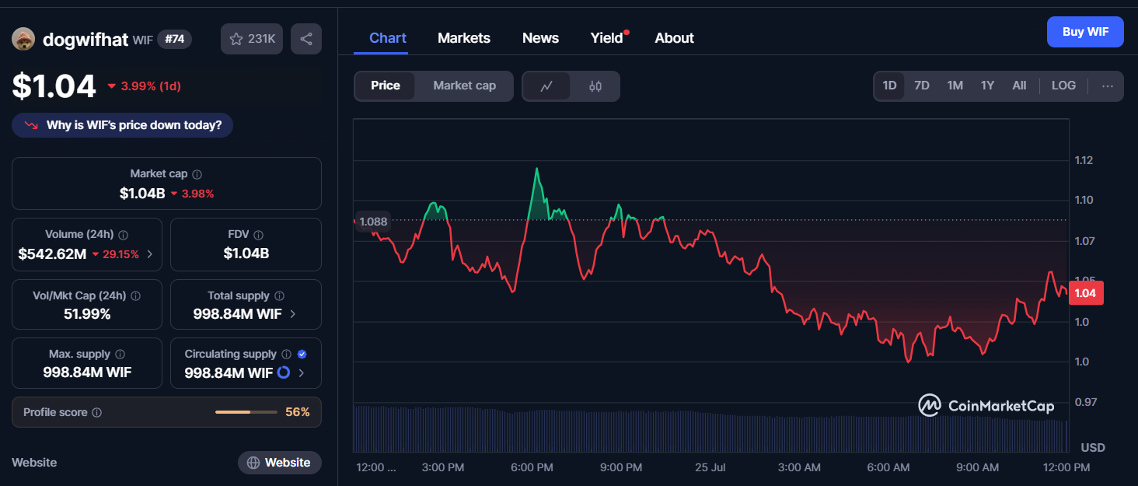The width and height of the screenshot is (1138, 486).
Task: Select Market cap chart toggle
Action: pyautogui.click(x=464, y=86)
